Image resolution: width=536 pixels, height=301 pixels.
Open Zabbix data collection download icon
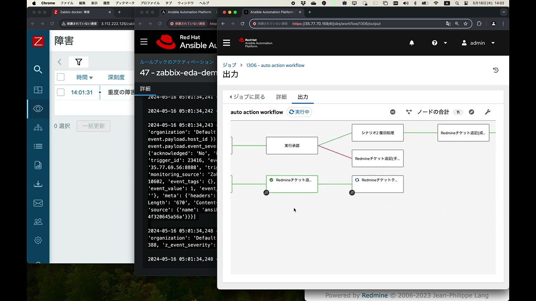tap(38, 184)
